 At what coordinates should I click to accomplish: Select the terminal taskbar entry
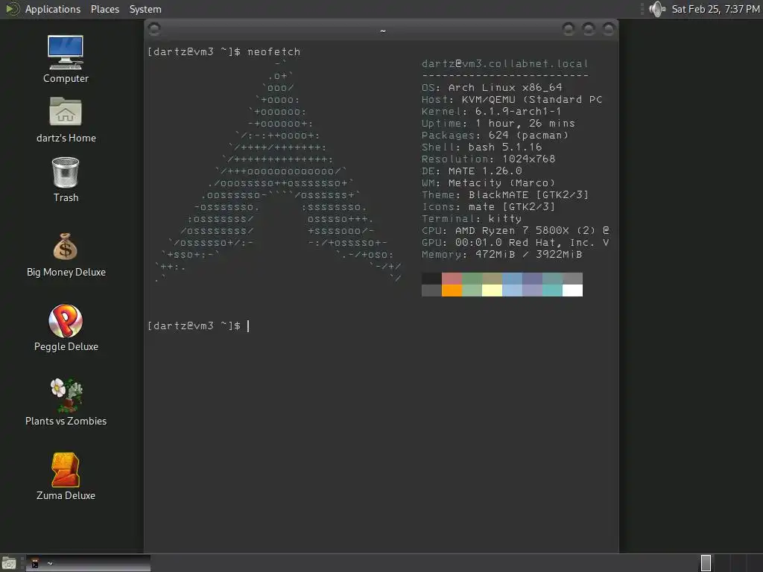[x=88, y=563]
